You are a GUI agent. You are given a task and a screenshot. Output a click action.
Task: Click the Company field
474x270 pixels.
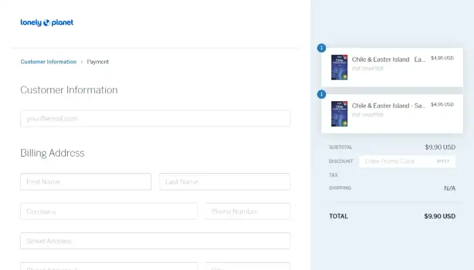(109, 211)
